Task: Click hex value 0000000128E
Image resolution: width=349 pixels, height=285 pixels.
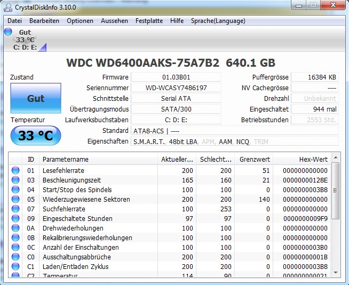Action: click(x=305, y=180)
